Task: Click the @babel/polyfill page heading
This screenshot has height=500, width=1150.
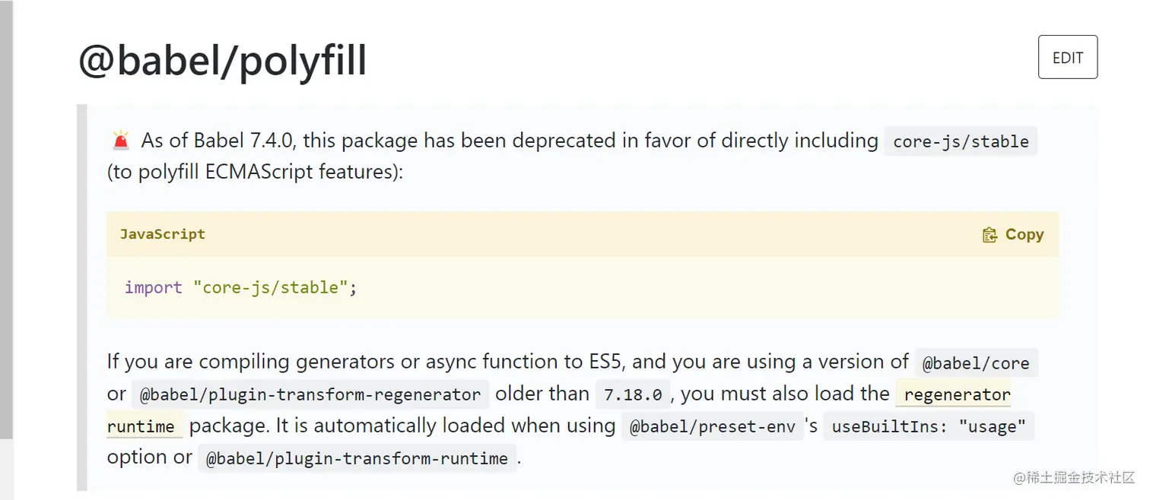Action: (223, 60)
